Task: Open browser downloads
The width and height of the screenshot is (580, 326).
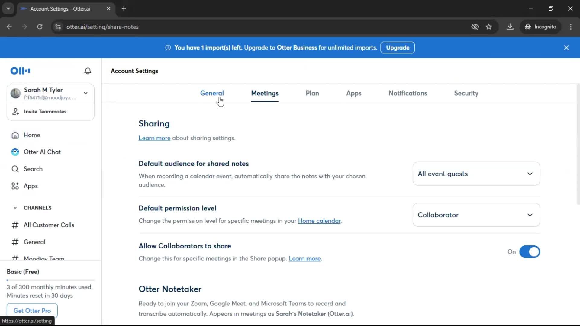Action: point(510,27)
